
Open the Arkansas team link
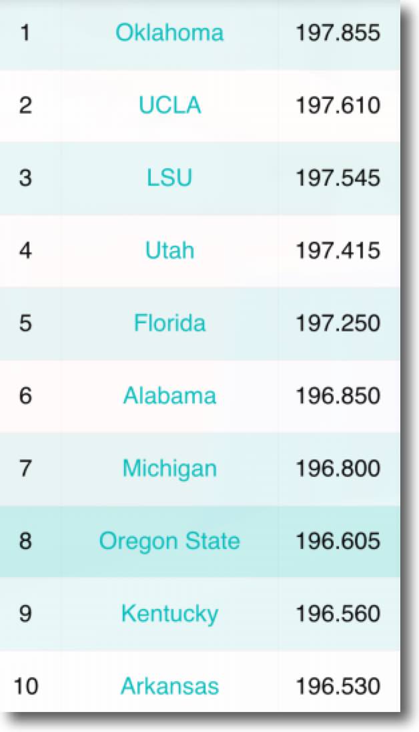tap(169, 686)
